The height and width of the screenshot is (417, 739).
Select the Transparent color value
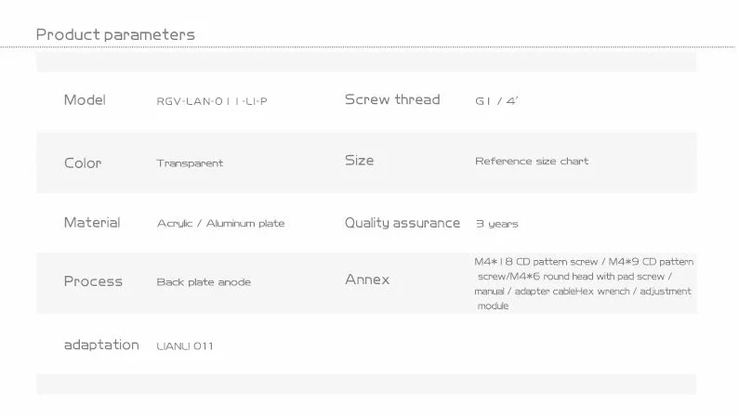(x=190, y=163)
